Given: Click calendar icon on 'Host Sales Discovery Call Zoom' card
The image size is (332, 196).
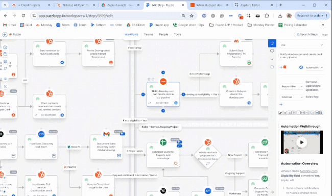Looking at the screenshot, I should (x=54, y=156).
